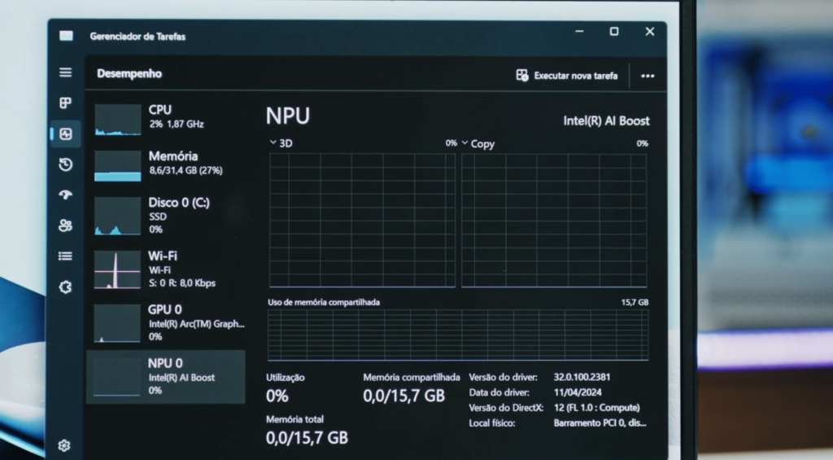
Task: Maximize the Task Manager window
Action: click(614, 32)
